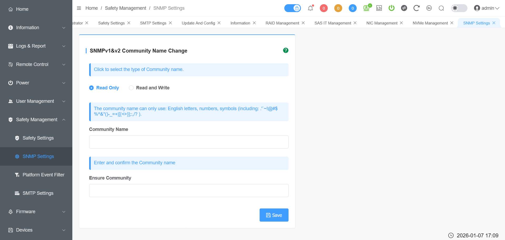The image size is (505, 240).
Task: Click the green power status icon
Action: (391, 8)
